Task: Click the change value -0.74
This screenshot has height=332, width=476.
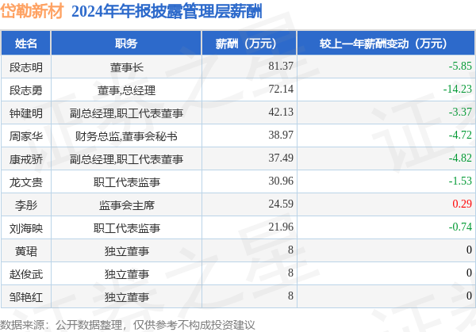Action: point(460,227)
